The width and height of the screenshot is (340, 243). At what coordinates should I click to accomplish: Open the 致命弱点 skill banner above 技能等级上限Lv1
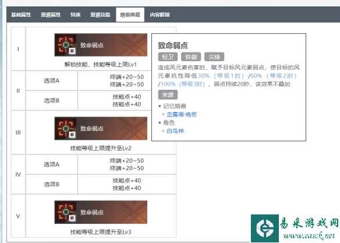pos(101,45)
